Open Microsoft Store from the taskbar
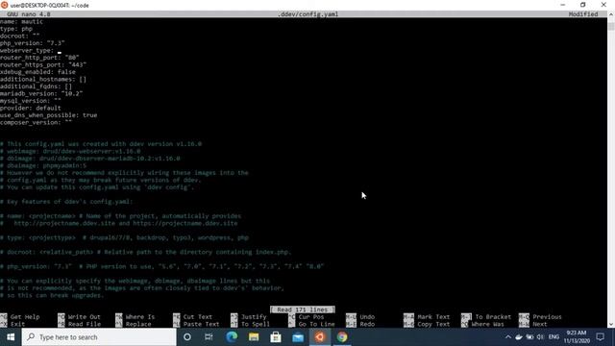The width and height of the screenshot is (615, 346). coord(276,337)
